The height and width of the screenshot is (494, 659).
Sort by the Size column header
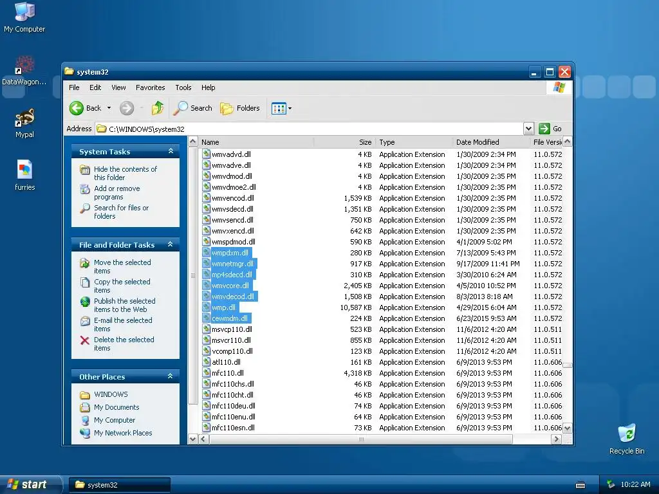tap(345, 142)
